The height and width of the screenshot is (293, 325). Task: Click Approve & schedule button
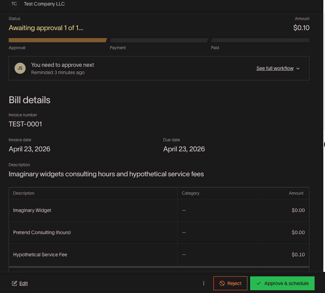(x=282, y=283)
